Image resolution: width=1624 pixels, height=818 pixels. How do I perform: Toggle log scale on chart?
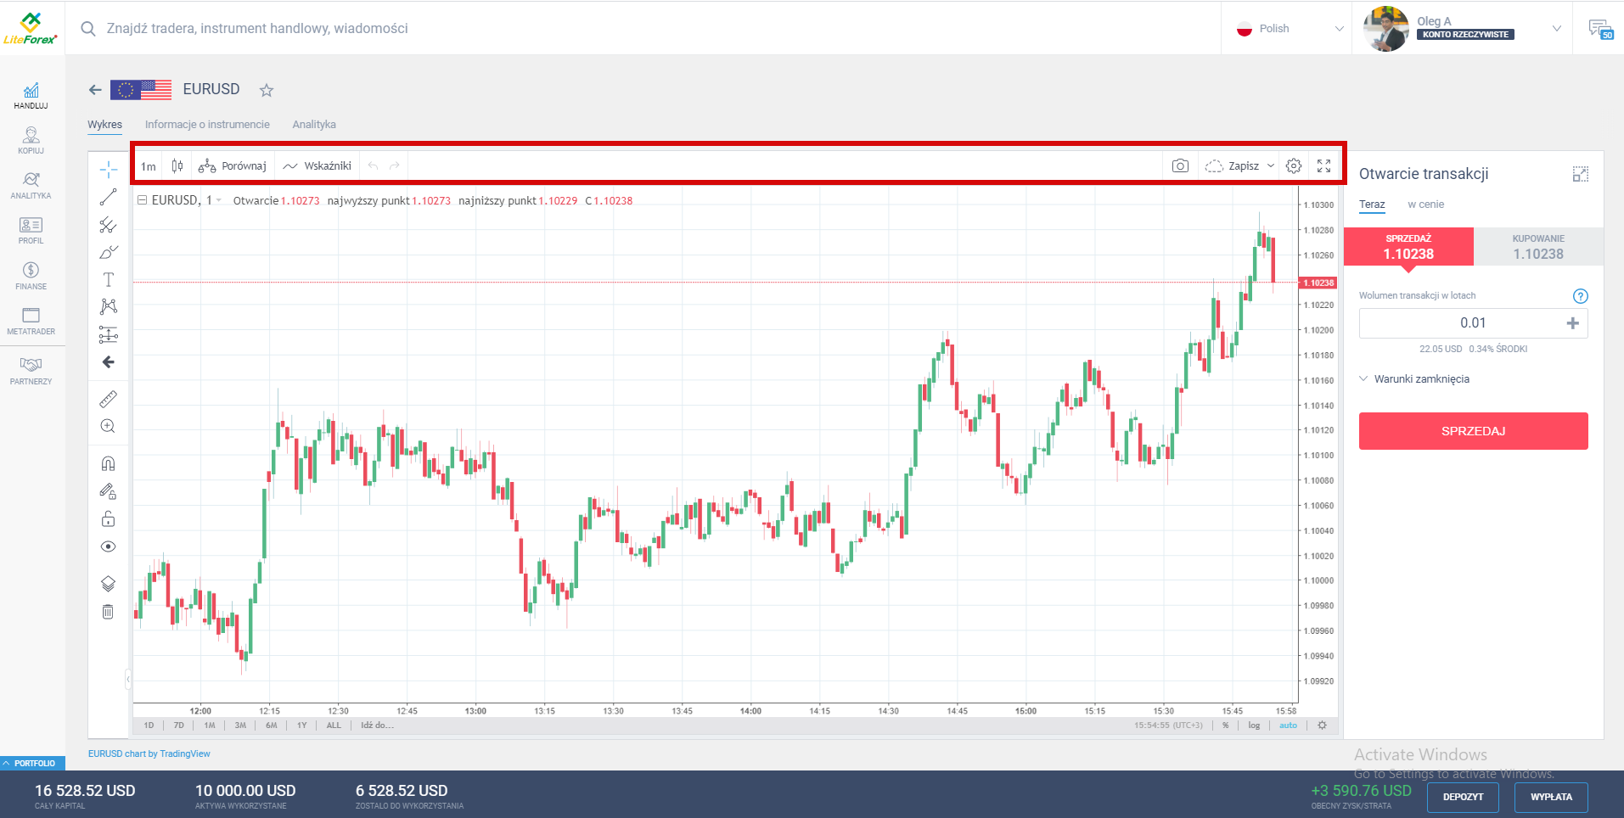(1254, 726)
